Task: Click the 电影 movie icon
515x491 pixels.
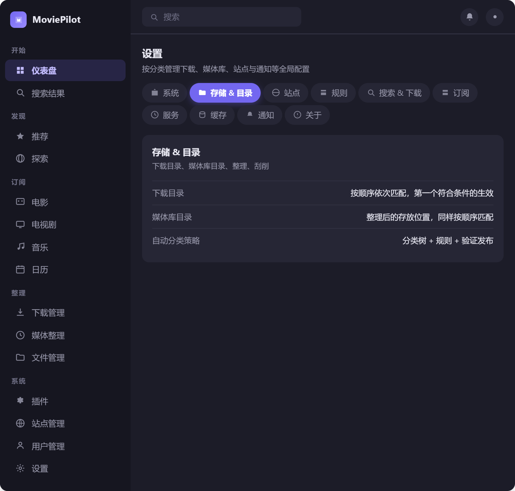Action: tap(20, 202)
